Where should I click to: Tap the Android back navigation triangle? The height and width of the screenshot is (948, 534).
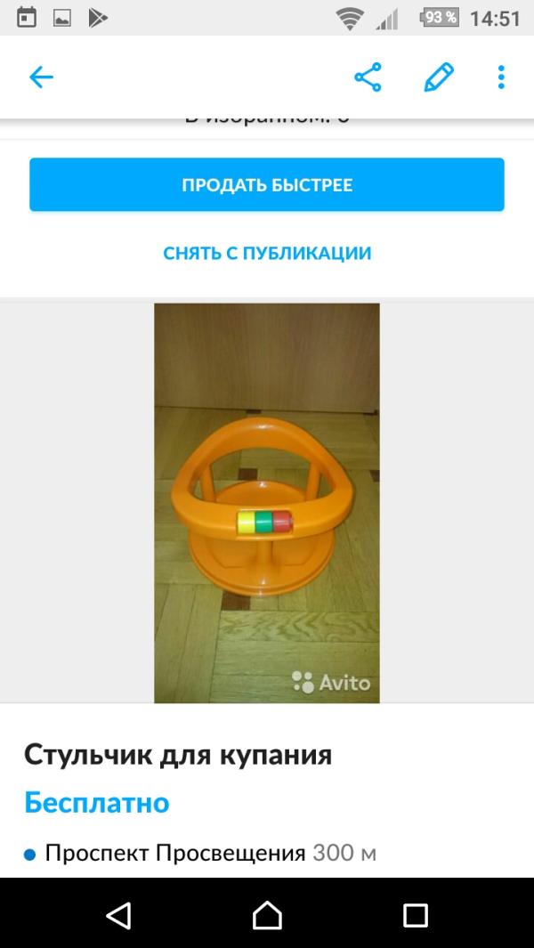pyautogui.click(x=118, y=915)
